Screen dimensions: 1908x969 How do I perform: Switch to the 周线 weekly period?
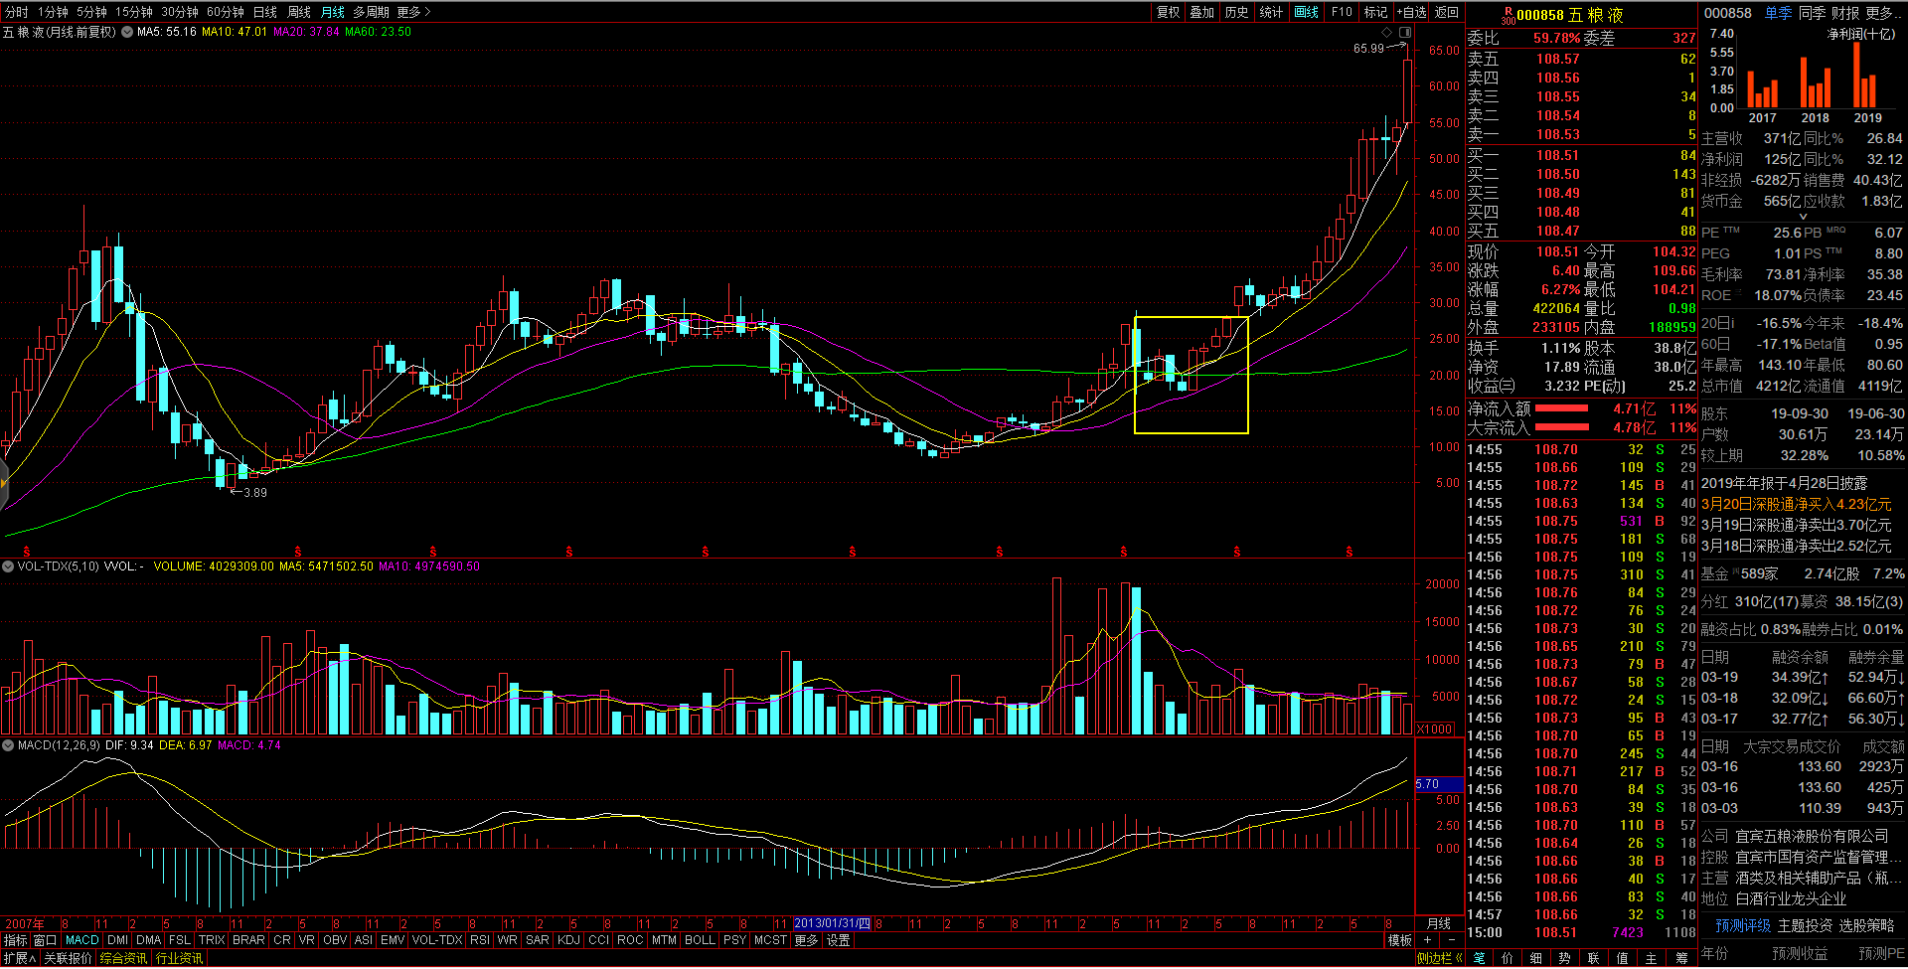tap(299, 12)
